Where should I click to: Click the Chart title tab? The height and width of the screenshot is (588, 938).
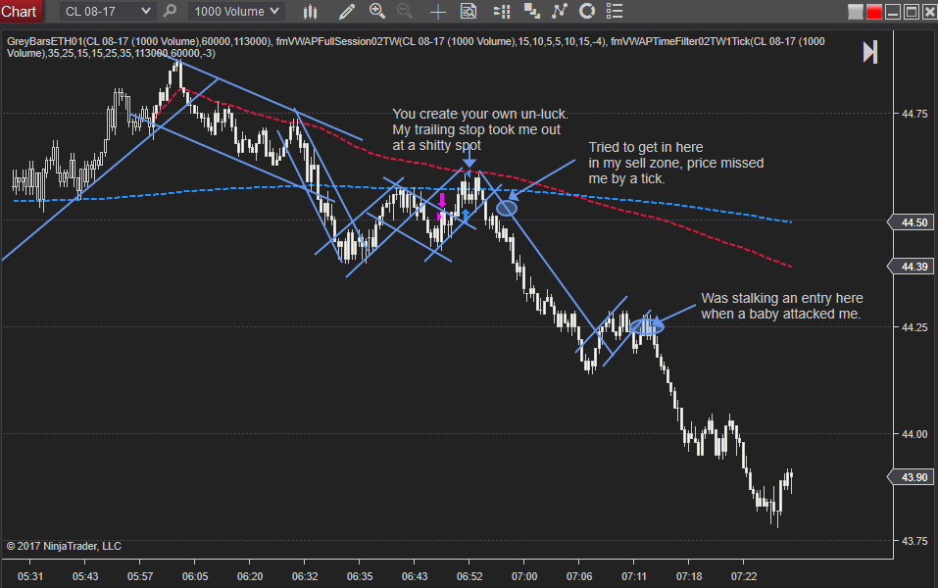click(20, 11)
